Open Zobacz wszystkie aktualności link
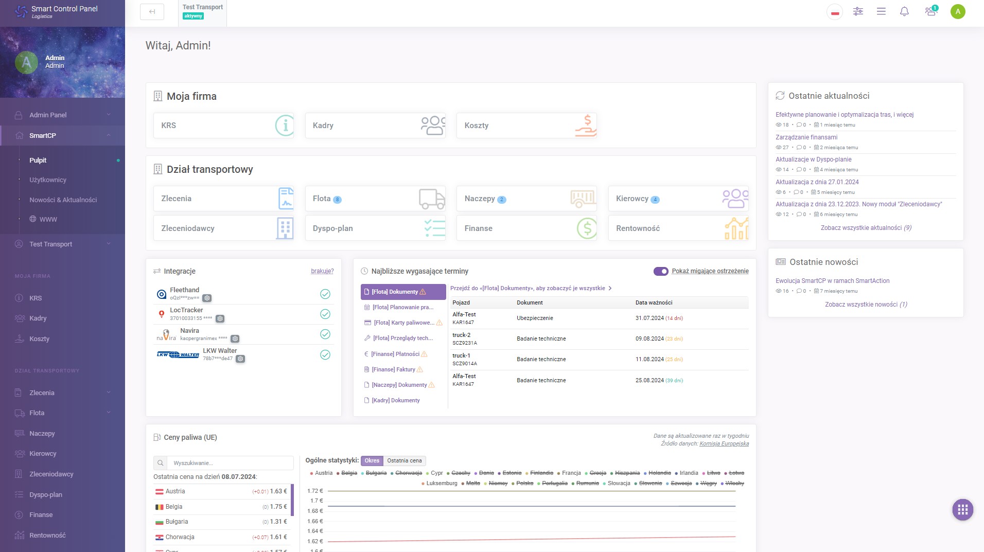Viewport: 984px width, 552px height. click(866, 228)
